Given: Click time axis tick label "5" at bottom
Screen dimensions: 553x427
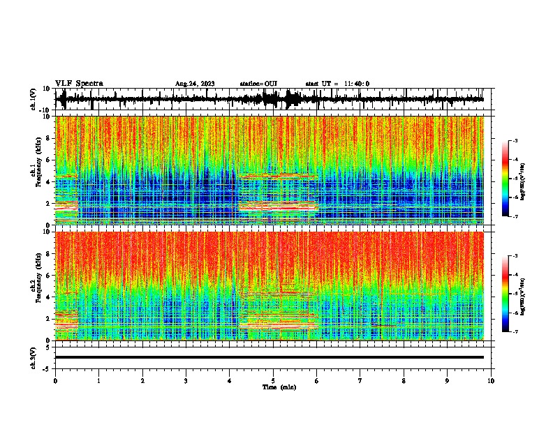Looking at the screenshot, I should [x=273, y=381].
